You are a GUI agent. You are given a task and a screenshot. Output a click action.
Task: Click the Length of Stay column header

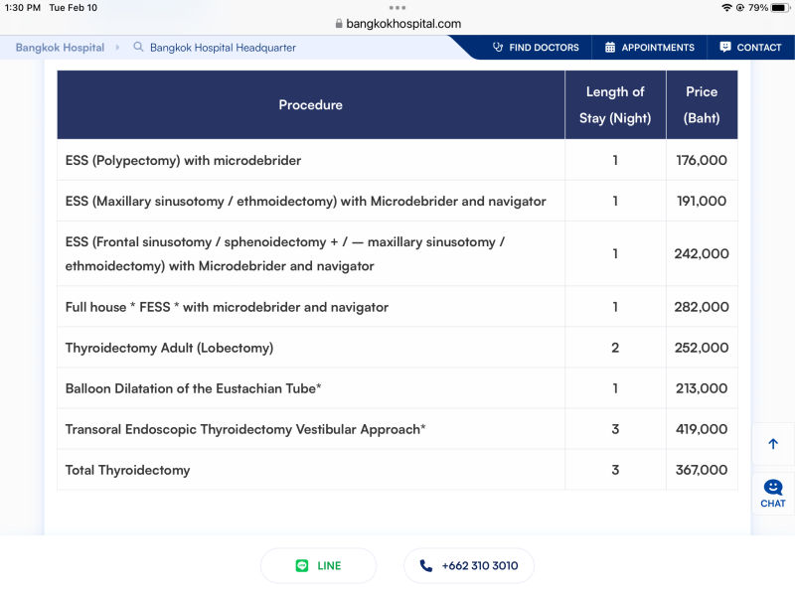pyautogui.click(x=615, y=104)
